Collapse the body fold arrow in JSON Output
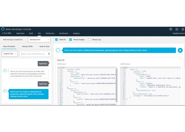 [125, 69]
